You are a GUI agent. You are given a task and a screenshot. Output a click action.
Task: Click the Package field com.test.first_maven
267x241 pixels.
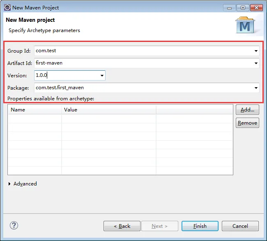(147, 88)
